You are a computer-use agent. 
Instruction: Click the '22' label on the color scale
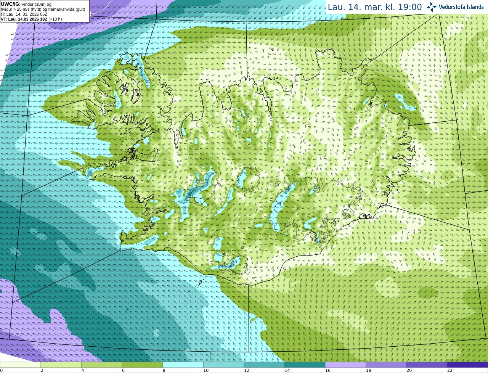click(x=450, y=370)
